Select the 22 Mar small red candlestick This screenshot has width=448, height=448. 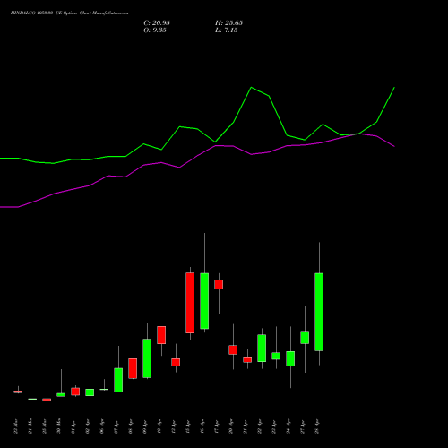(x=18, y=392)
